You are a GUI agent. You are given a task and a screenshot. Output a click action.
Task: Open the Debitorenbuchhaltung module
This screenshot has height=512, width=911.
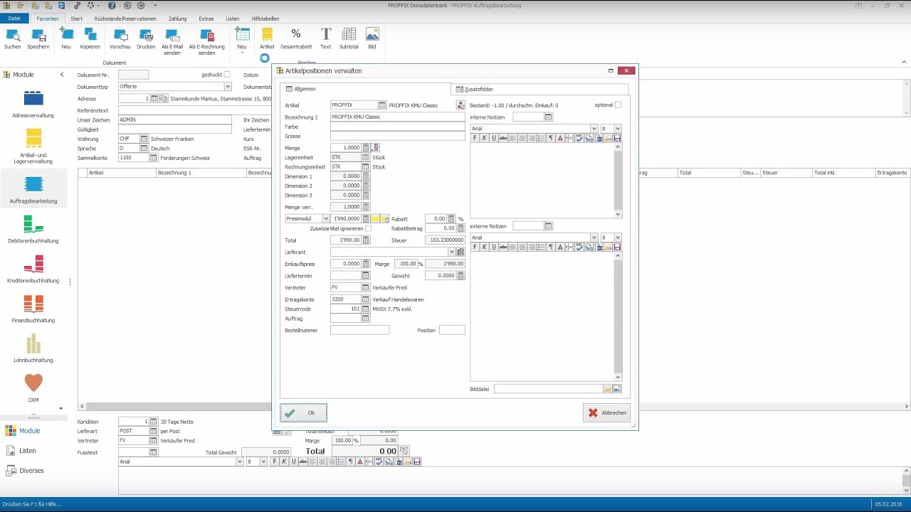click(x=33, y=230)
